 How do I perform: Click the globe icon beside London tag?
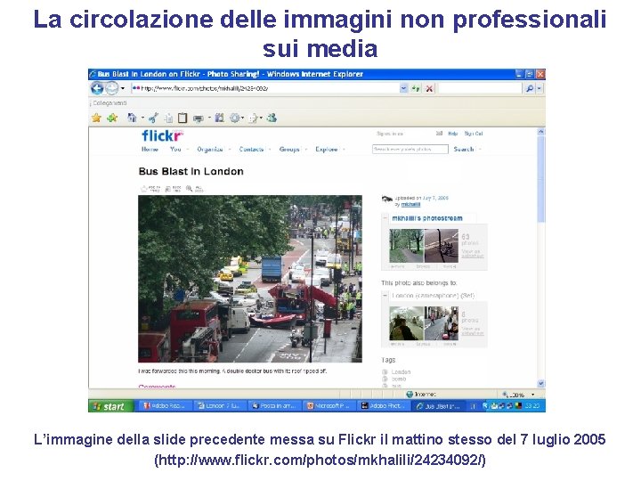(385, 371)
